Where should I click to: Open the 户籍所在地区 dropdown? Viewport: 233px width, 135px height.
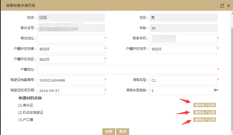71,59
